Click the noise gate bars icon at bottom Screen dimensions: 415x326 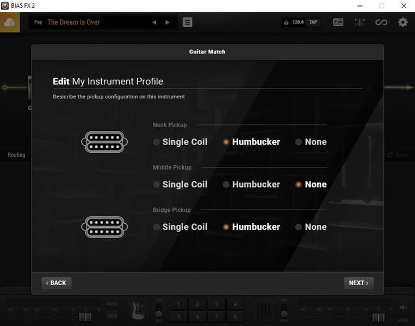pyautogui.click(x=264, y=310)
